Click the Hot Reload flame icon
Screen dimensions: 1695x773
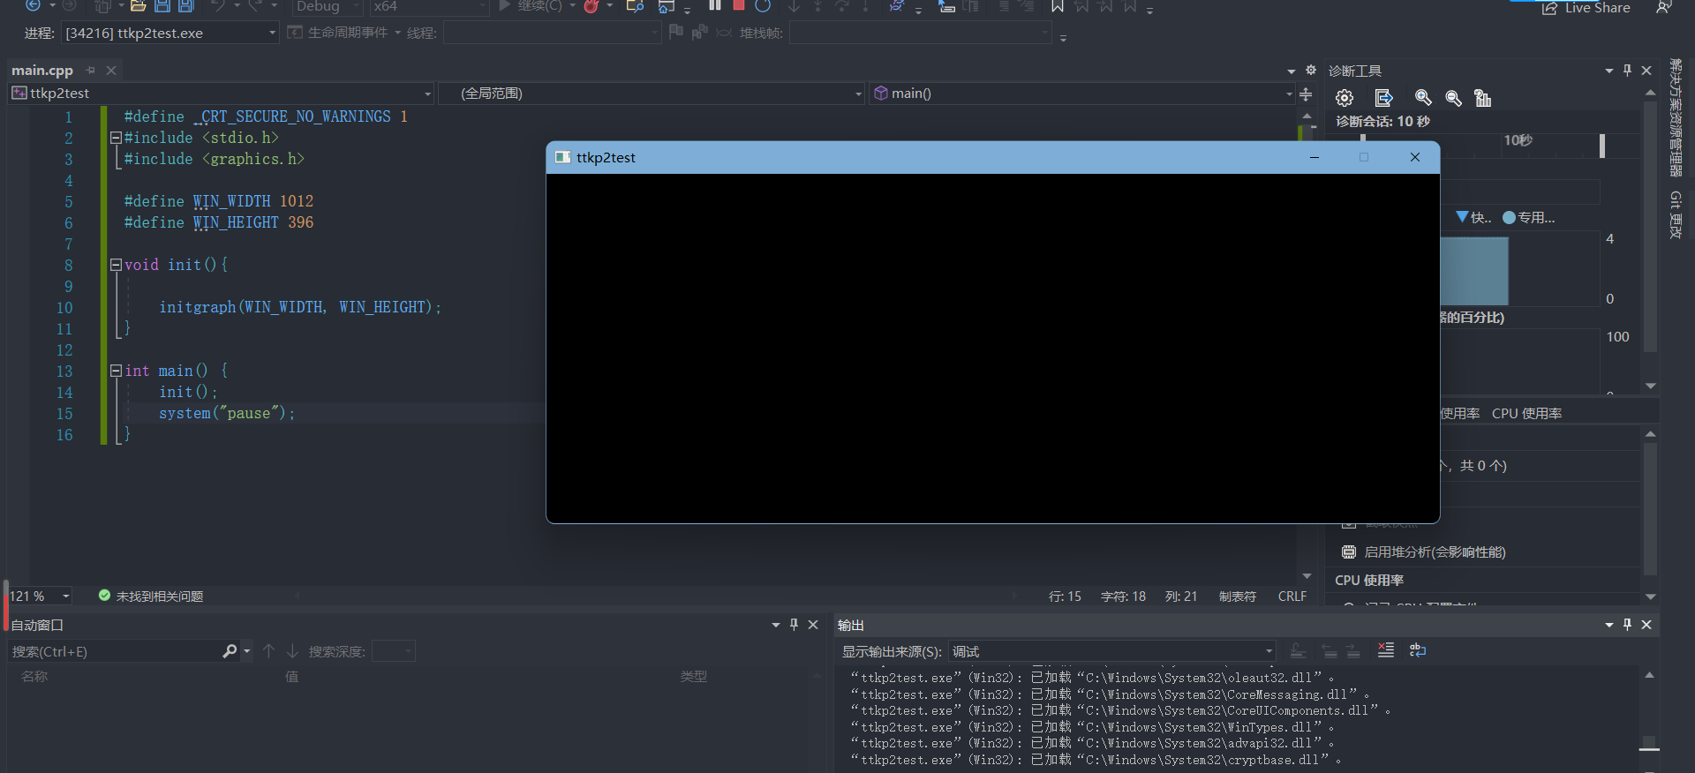coord(591,6)
